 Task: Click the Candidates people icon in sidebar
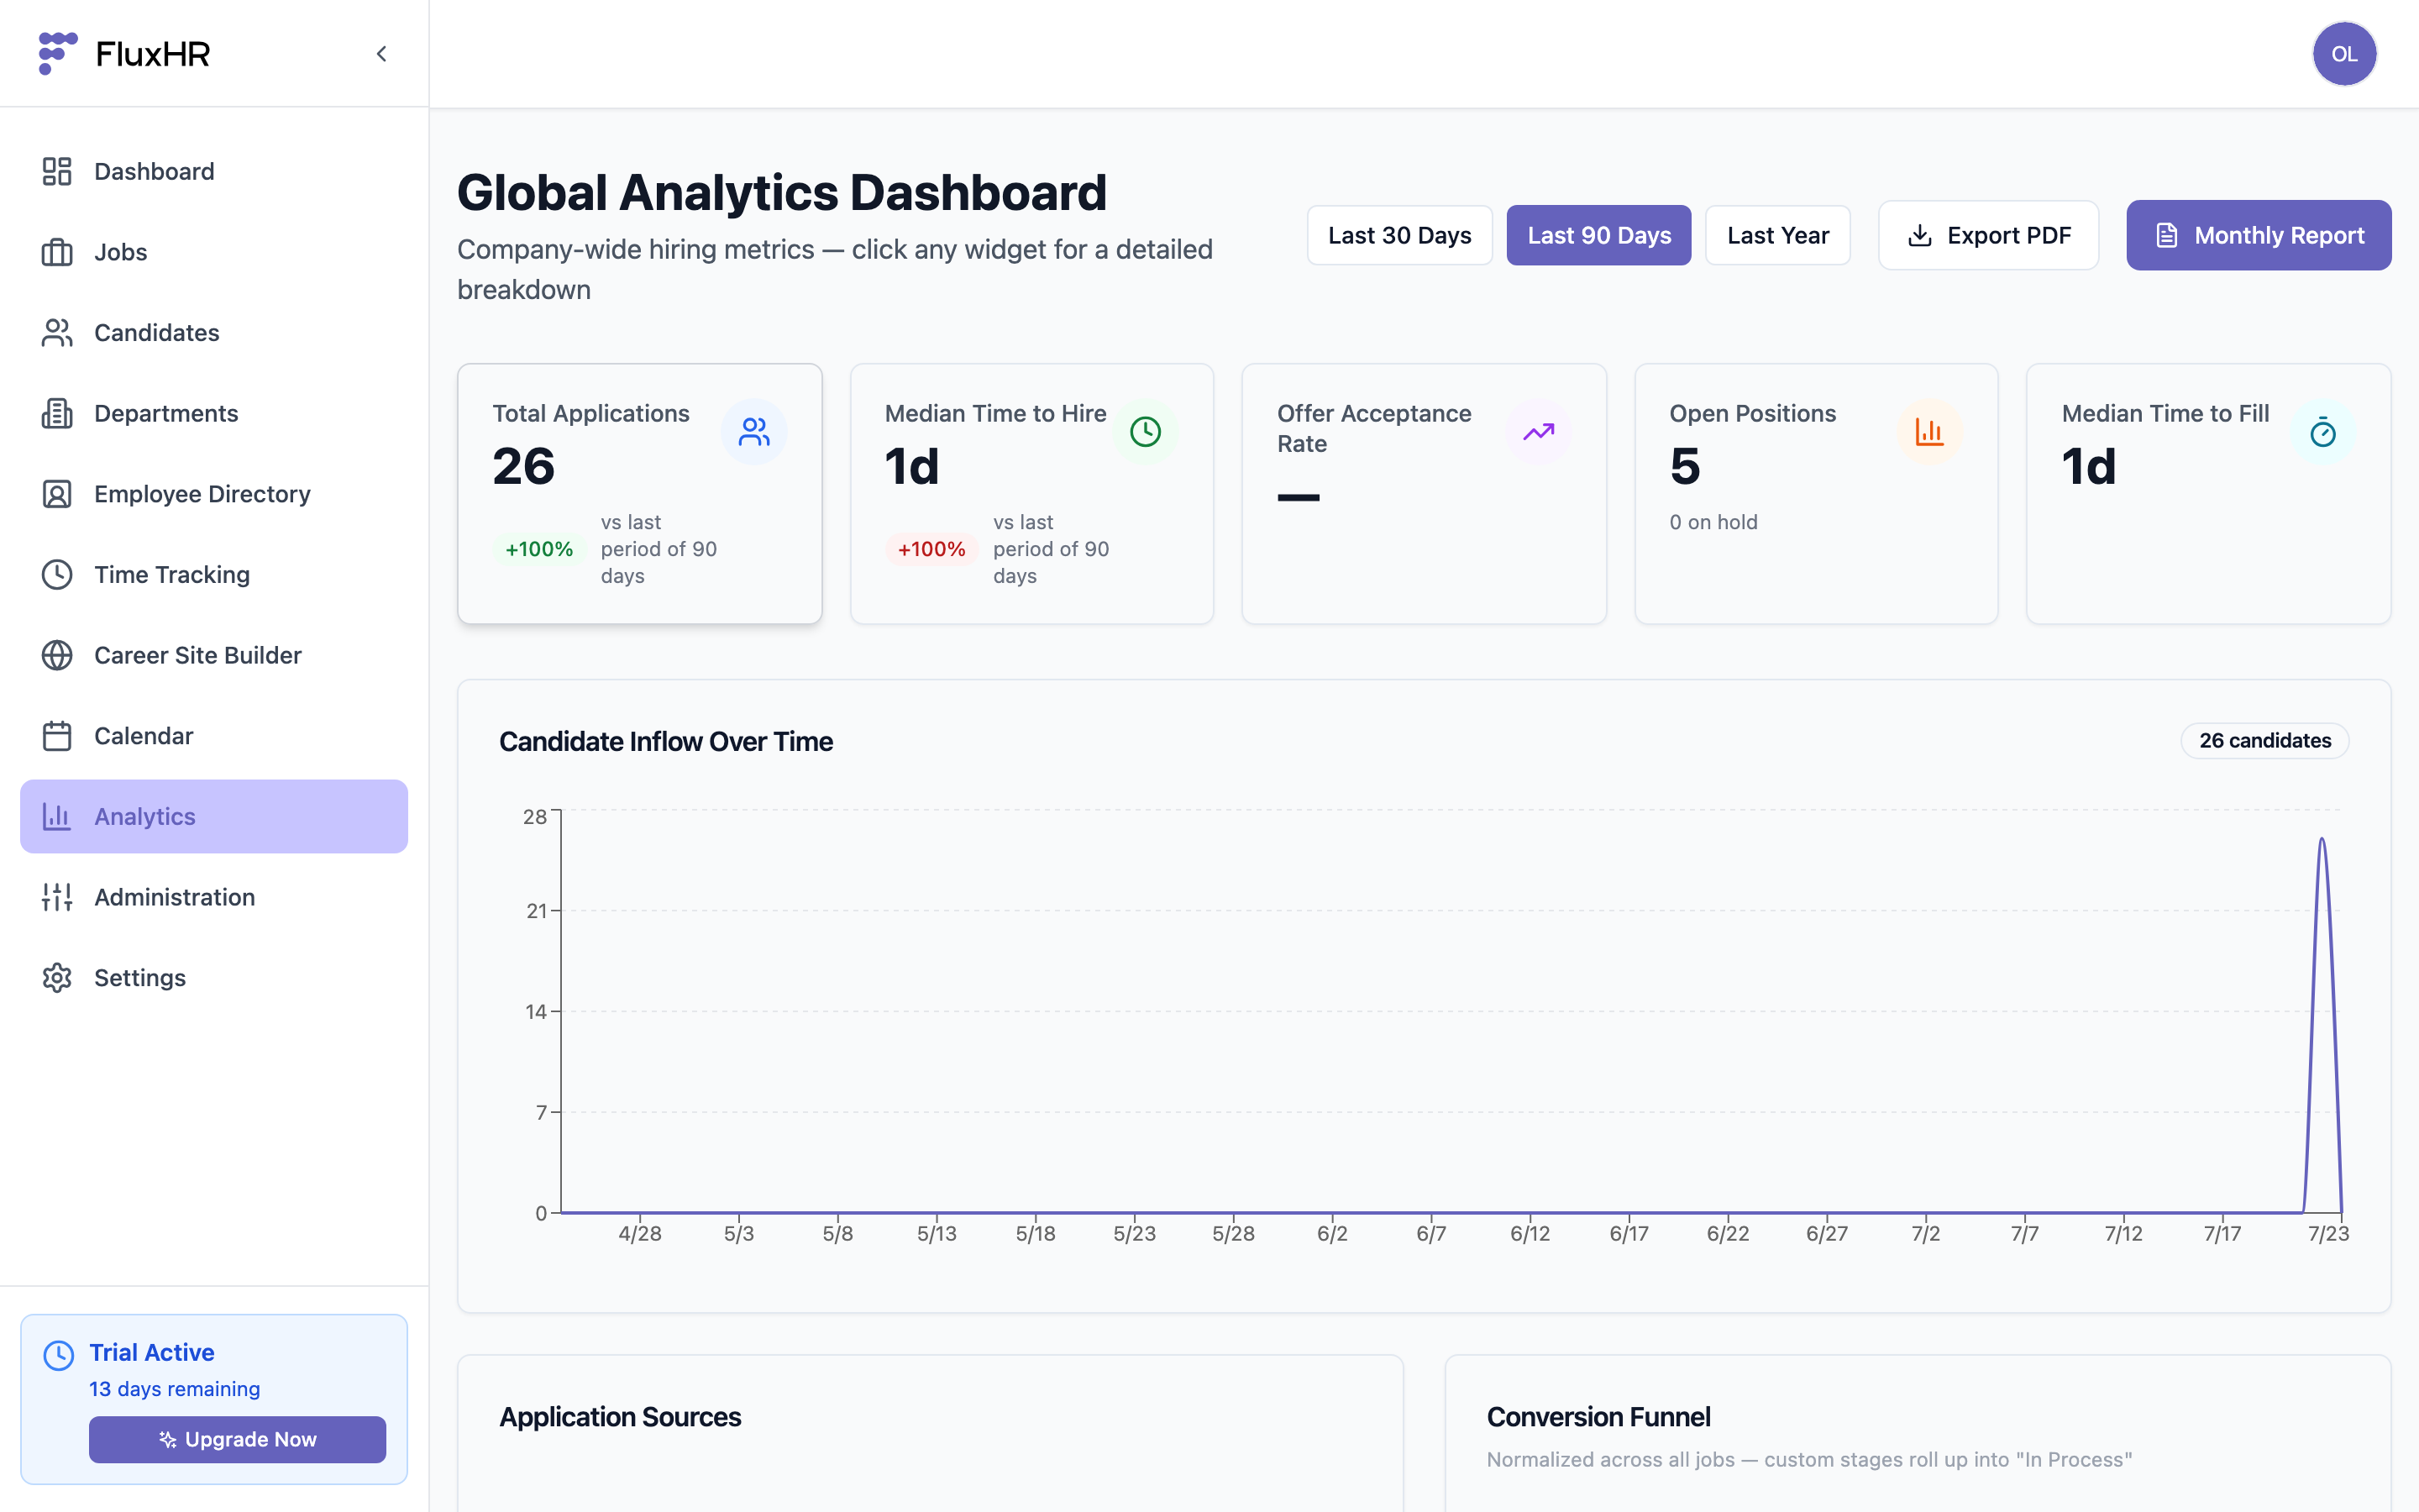click(57, 333)
